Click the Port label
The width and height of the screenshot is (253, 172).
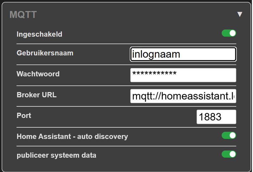click(24, 115)
